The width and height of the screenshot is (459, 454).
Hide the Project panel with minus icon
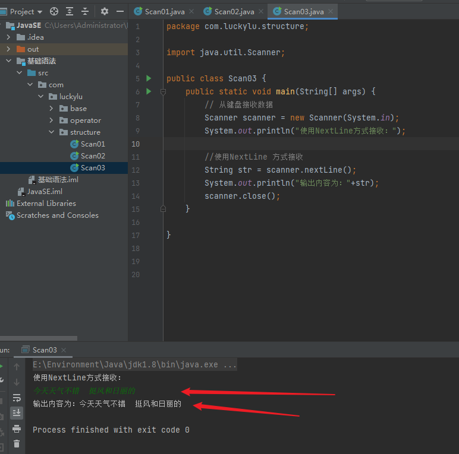pos(120,11)
